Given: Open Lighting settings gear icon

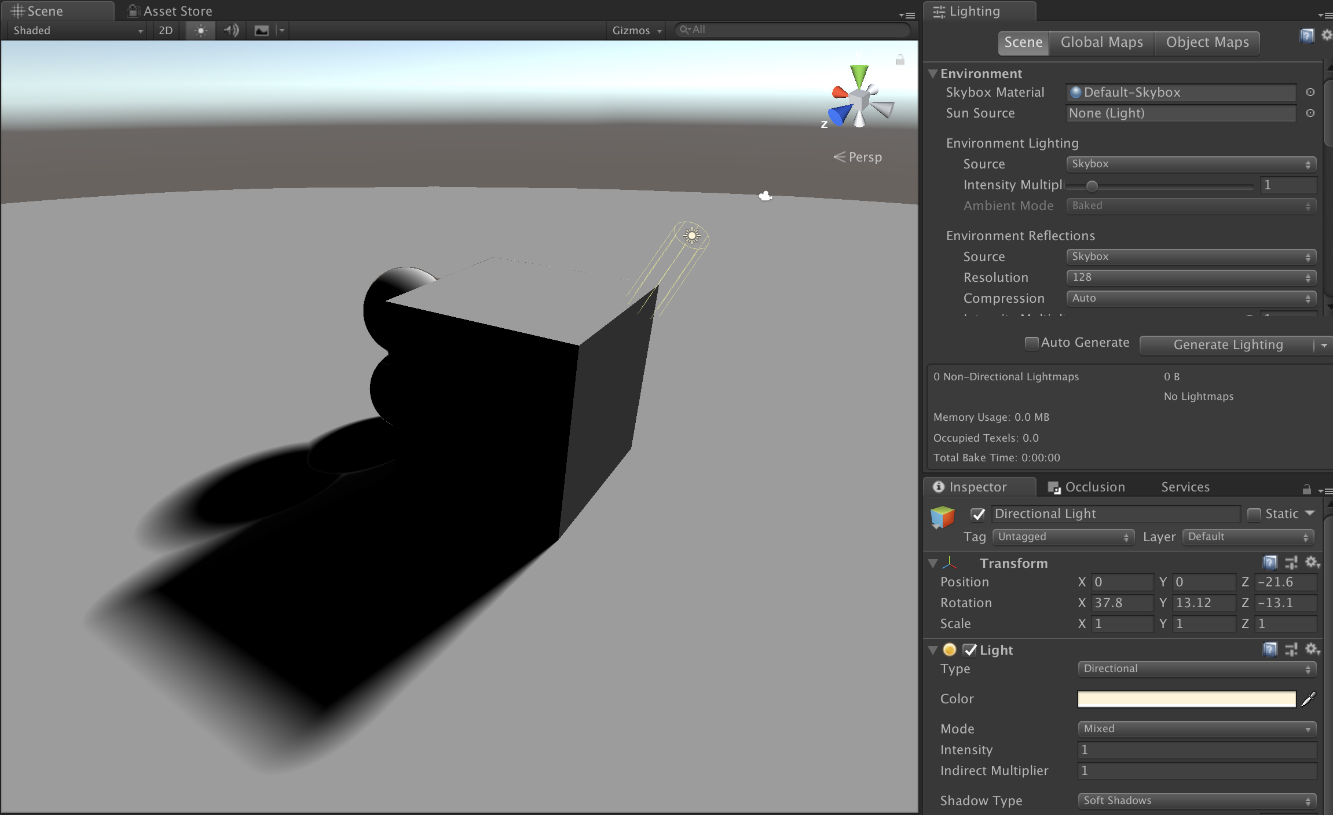Looking at the screenshot, I should (x=1327, y=36).
